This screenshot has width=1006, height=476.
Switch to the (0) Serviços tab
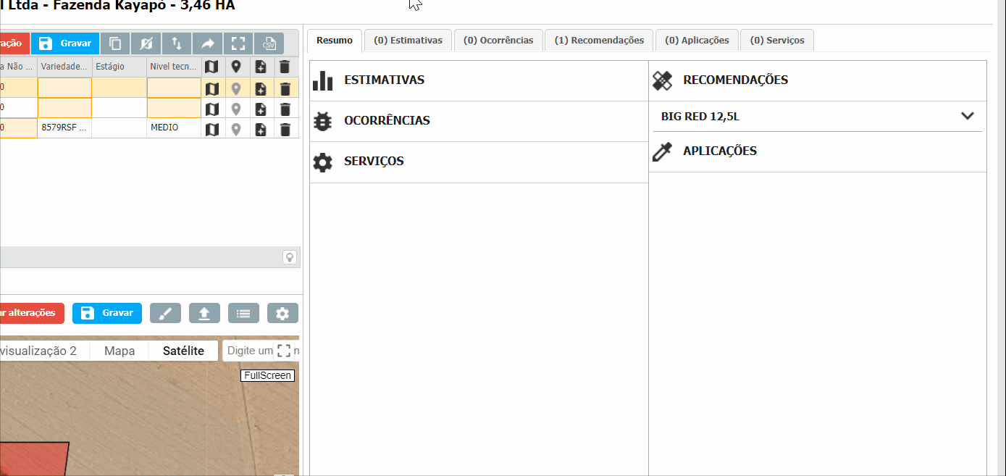(x=777, y=41)
